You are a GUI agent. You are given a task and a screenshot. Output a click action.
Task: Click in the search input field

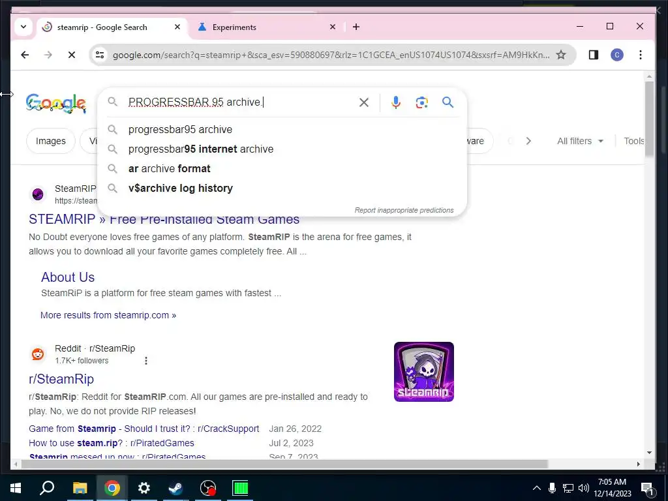[x=241, y=102]
